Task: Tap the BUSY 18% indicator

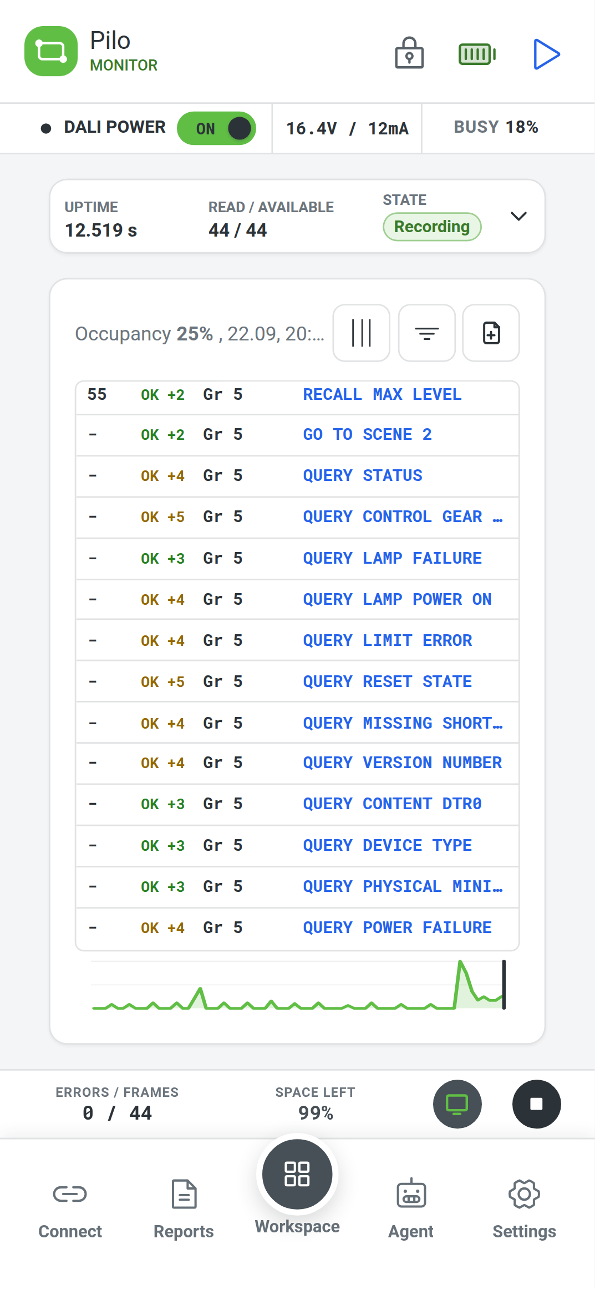Action: [496, 127]
